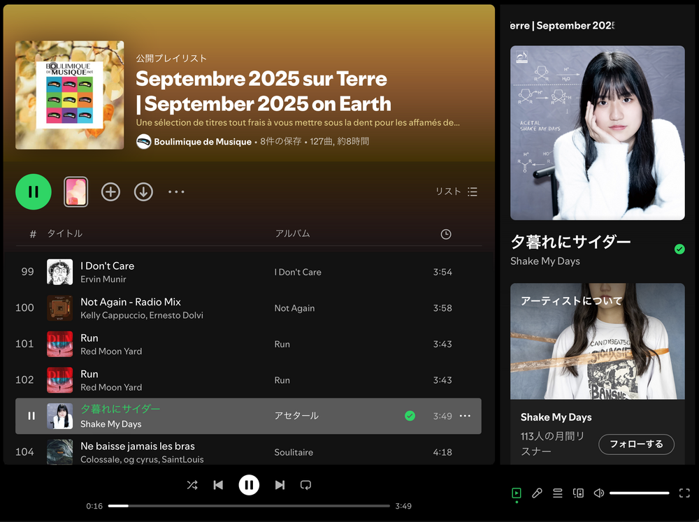Viewport: 699px width, 522px height.
Task: Open Run album link in row 101
Action: [x=282, y=344]
